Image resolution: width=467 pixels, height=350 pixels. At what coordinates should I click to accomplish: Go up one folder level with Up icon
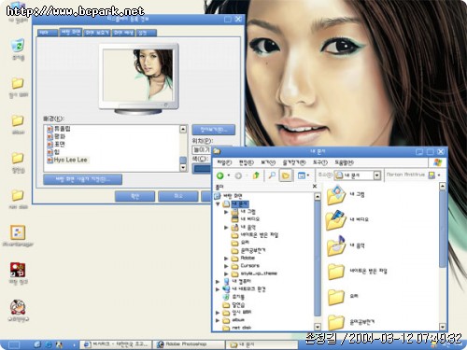coord(256,175)
